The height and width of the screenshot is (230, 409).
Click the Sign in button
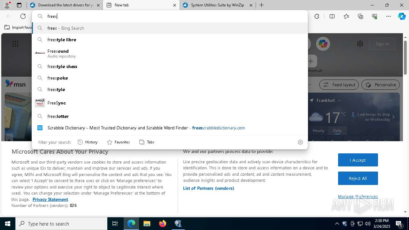coord(382,44)
